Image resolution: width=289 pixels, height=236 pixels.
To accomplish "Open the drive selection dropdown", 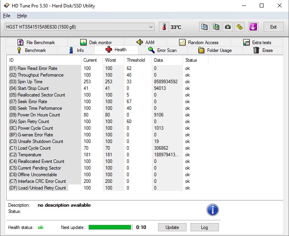I will coord(79,27).
